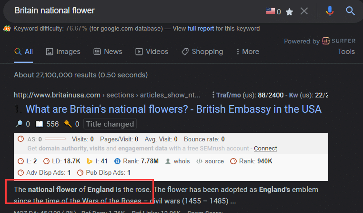The width and height of the screenshot is (363, 213).
Task: Click the star favorite icon in search bar
Action: (x=289, y=11)
